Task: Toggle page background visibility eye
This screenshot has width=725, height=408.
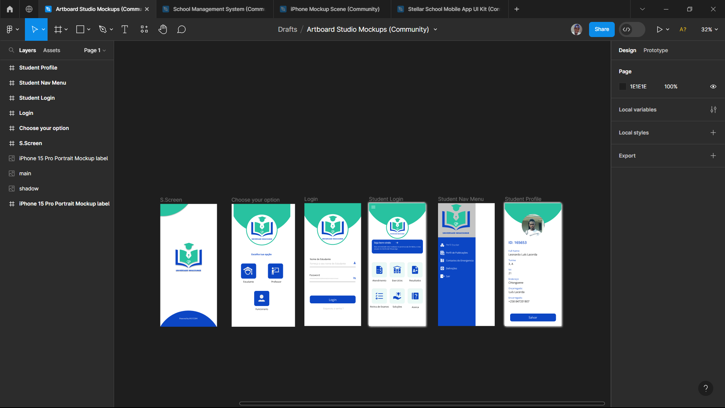Action: (x=713, y=87)
